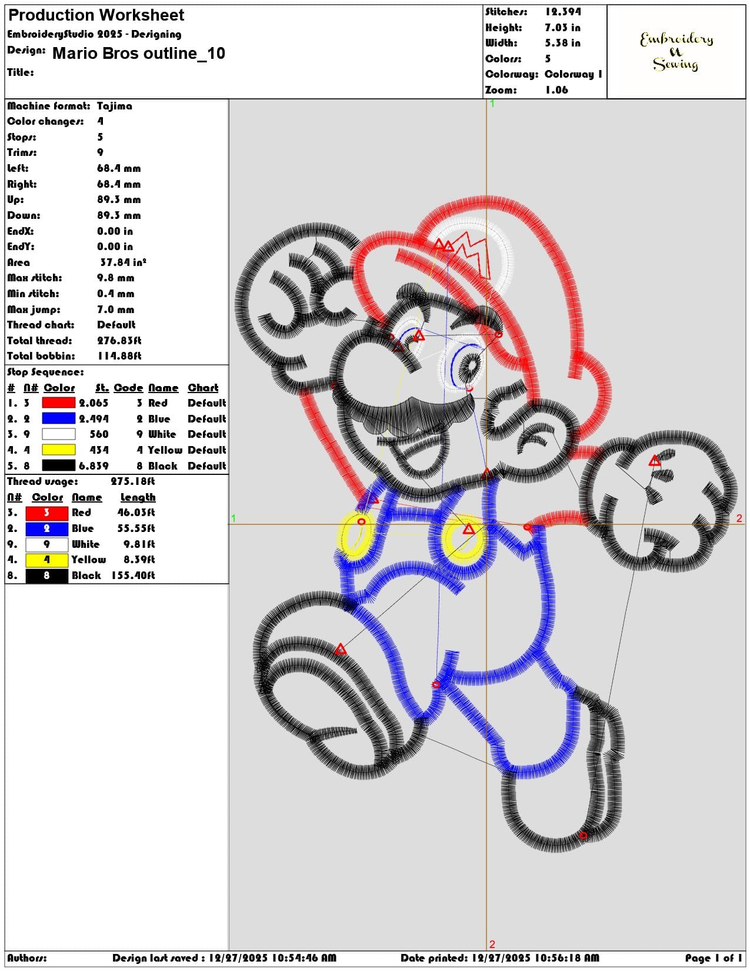Click the 'Chart' column header in Stop Sequence
Image resolution: width=750 pixels, height=971 pixels.
click(x=203, y=388)
